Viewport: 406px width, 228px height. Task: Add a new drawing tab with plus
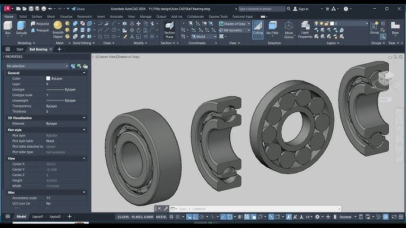(x=59, y=50)
